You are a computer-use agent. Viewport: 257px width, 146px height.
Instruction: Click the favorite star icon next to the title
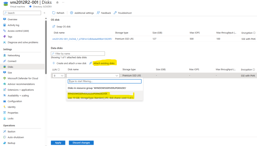click(x=57, y=2)
